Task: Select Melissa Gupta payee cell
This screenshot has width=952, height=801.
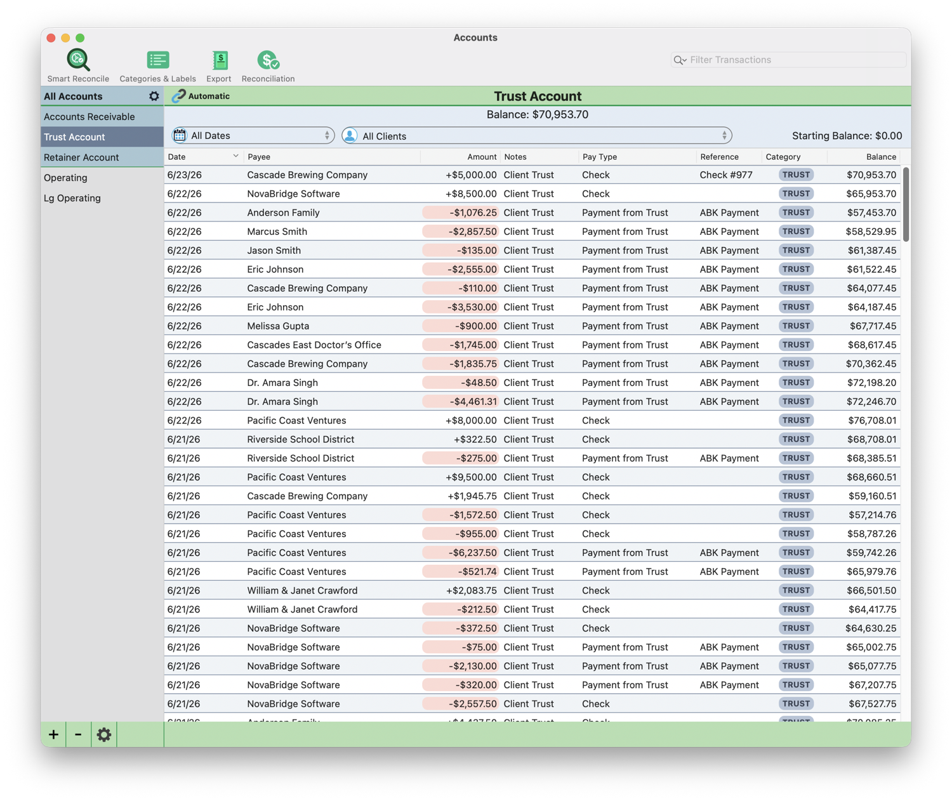Action: (x=278, y=326)
